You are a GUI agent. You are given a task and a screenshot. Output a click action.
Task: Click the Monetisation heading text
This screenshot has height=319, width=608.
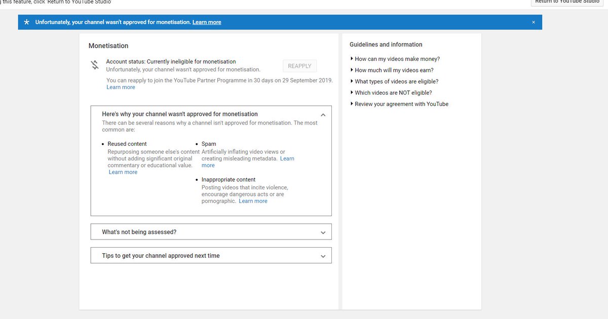pyautogui.click(x=108, y=46)
